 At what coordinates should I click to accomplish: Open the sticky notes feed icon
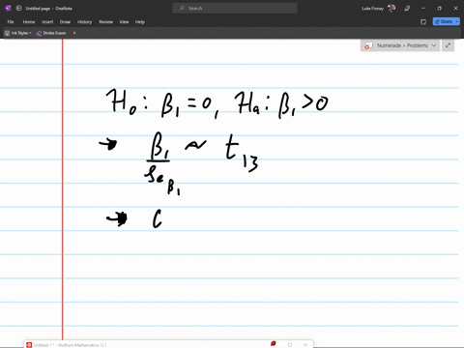423,22
